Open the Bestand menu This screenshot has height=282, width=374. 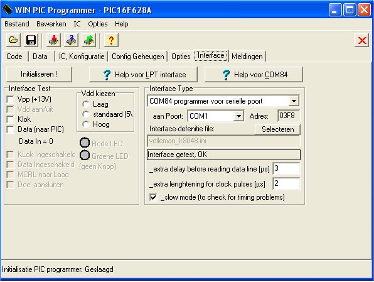pyautogui.click(x=17, y=24)
